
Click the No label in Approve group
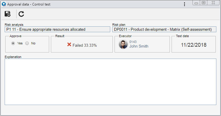[33, 43]
